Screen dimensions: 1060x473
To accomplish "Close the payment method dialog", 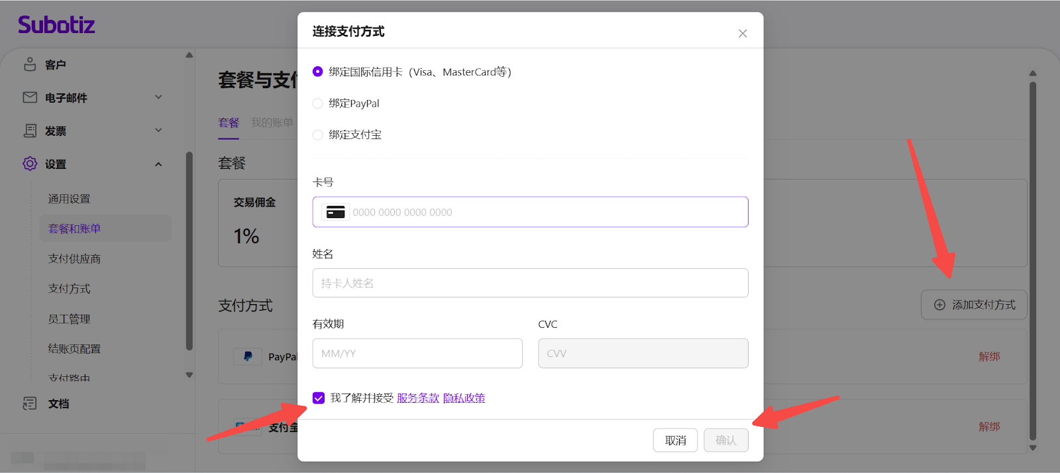I will [x=743, y=34].
